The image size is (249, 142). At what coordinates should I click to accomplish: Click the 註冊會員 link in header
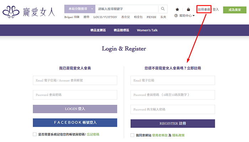coord(204,9)
